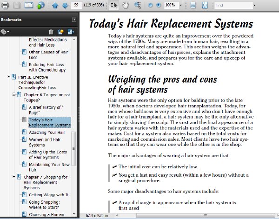Collapse the Bookmarks panel arrow button
The image size is (279, 219).
click(x=74, y=20)
